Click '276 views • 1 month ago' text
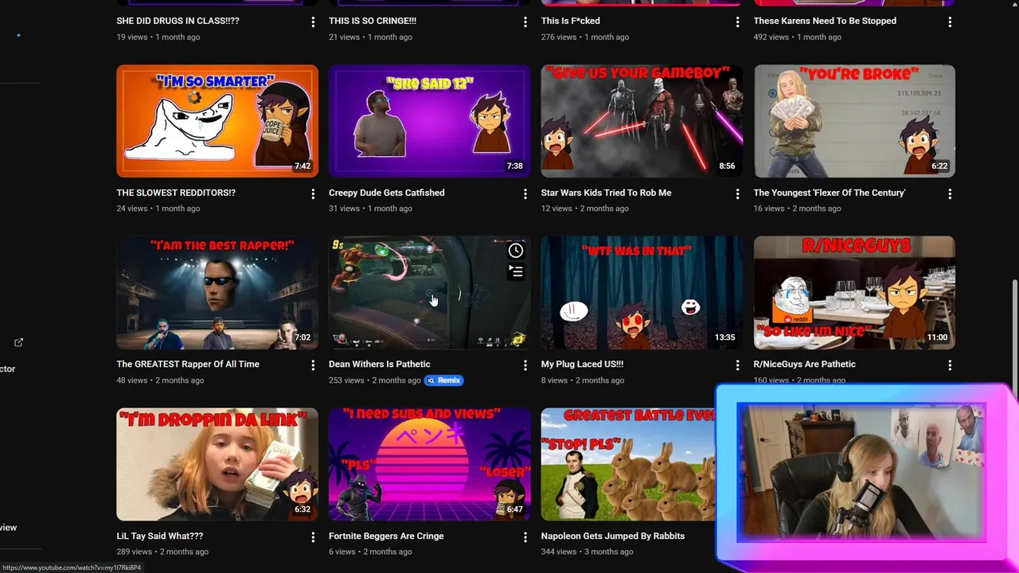This screenshot has width=1019, height=573. pos(585,37)
